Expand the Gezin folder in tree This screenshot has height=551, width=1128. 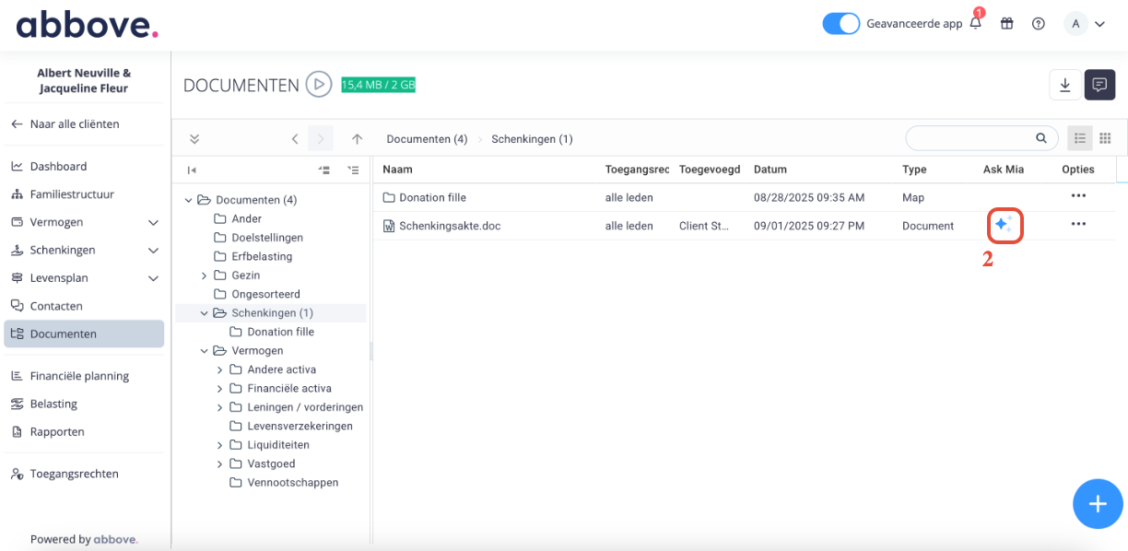tap(205, 275)
